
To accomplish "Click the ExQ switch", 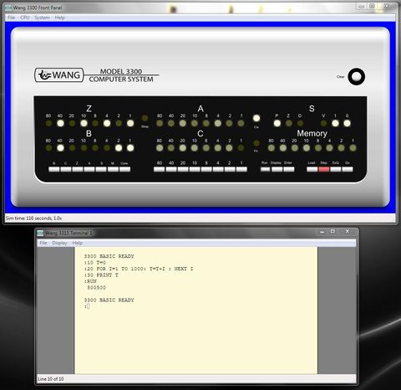I will tap(336, 169).
